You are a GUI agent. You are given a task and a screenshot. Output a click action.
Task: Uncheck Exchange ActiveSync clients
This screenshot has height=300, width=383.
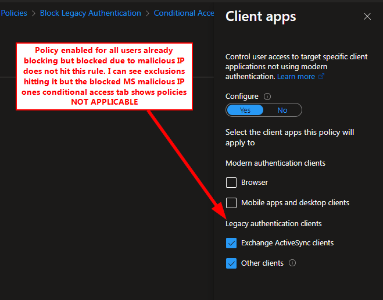pos(231,243)
